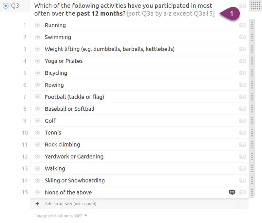Screen dimensions: 262x223
Task: Select the Yoga or Pilates radio button
Action: [x=37, y=61]
